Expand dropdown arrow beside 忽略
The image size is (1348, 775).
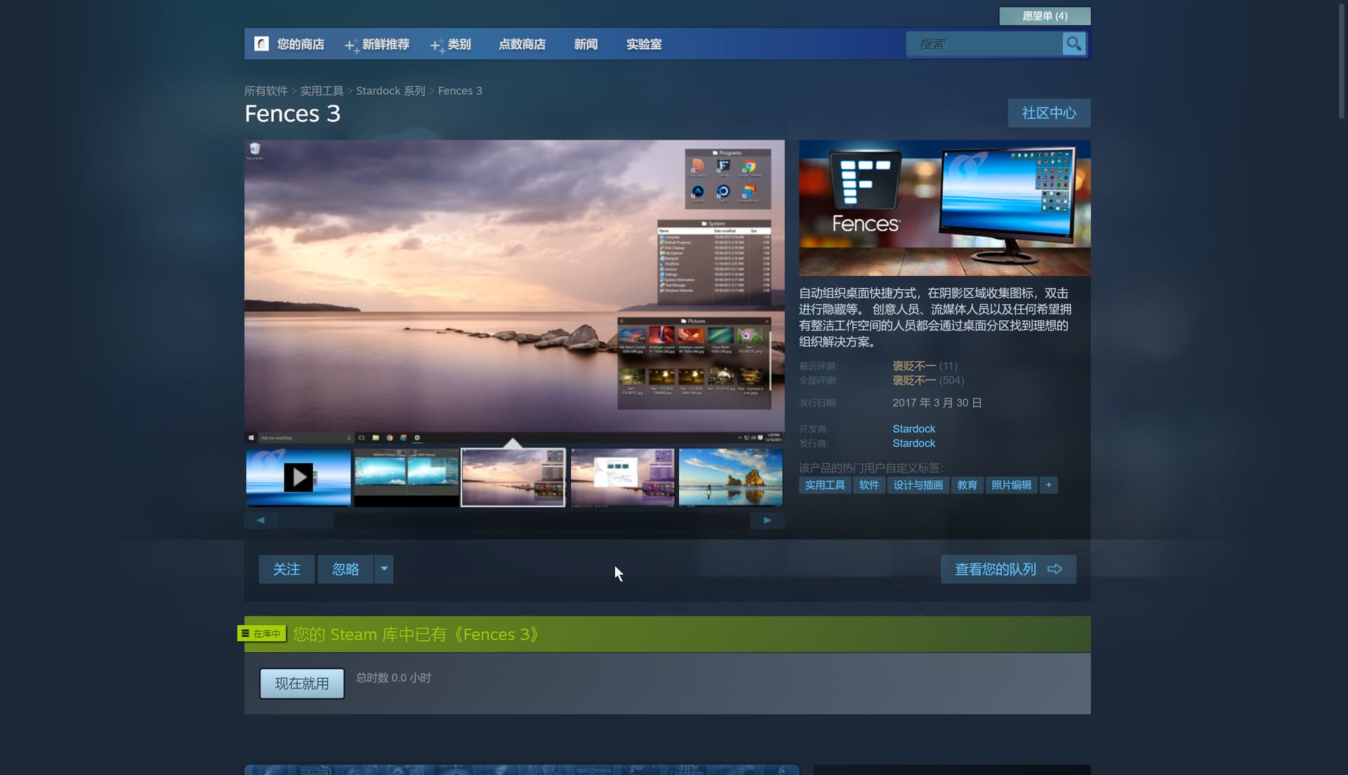[x=384, y=569]
